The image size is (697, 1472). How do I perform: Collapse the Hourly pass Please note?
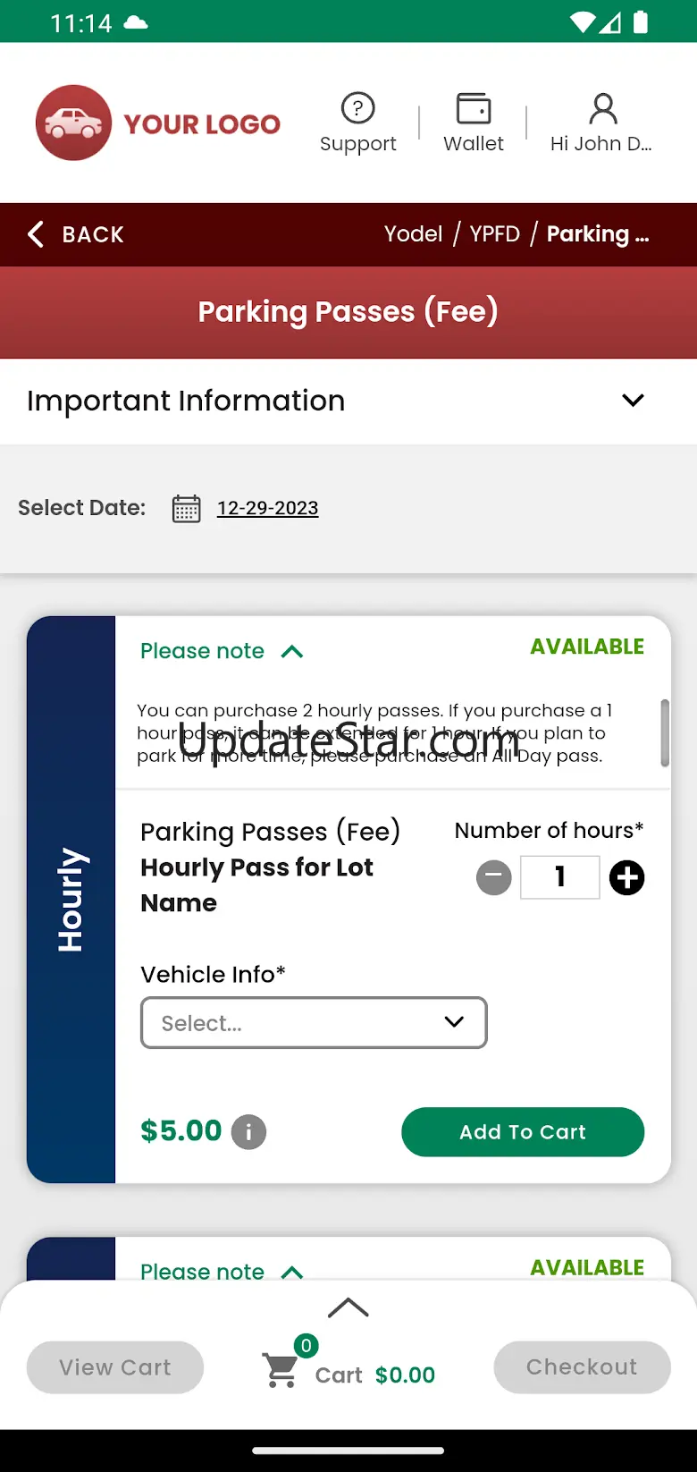pyautogui.click(x=292, y=651)
